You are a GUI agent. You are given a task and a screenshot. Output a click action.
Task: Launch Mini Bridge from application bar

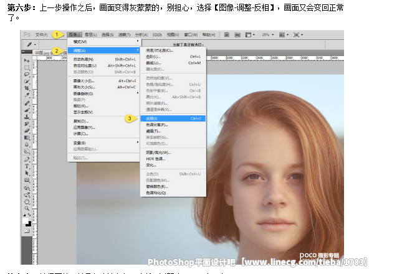237,35
